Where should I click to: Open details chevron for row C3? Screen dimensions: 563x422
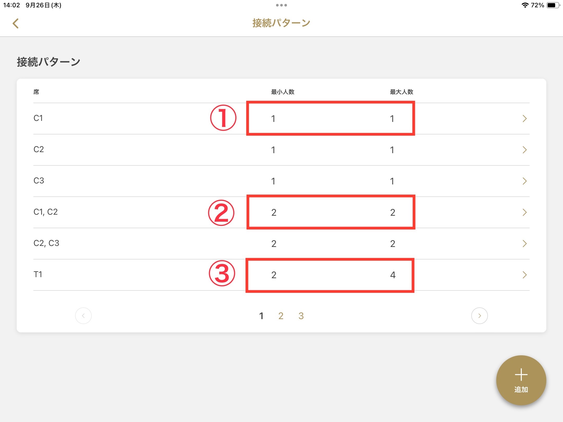[x=525, y=181]
